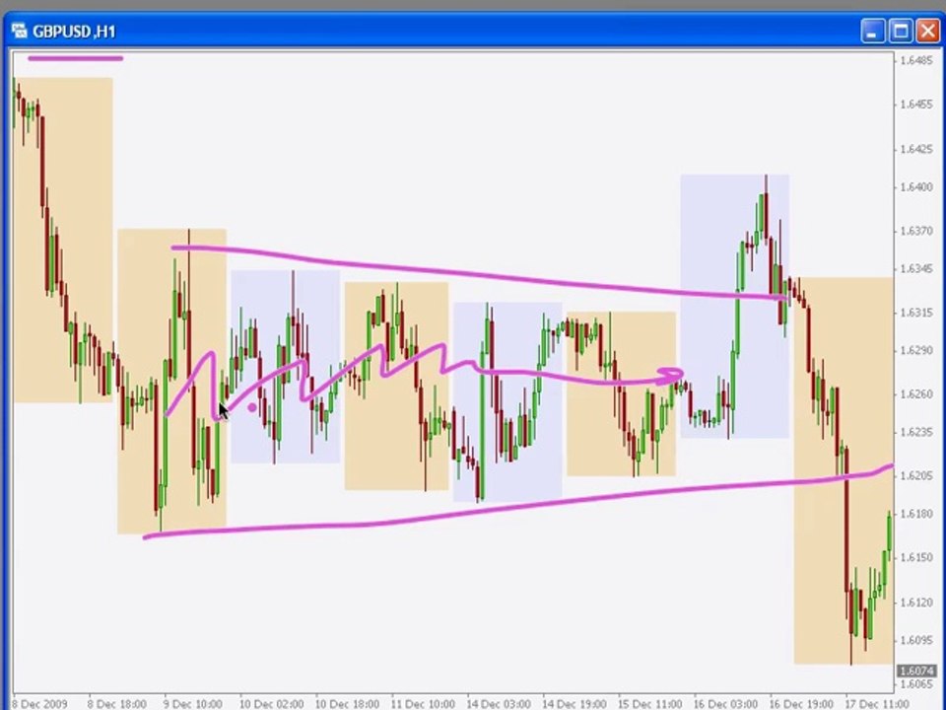This screenshot has width=946, height=710.
Task: Click the GBPUSD,H1 title text
Action: click(74, 32)
